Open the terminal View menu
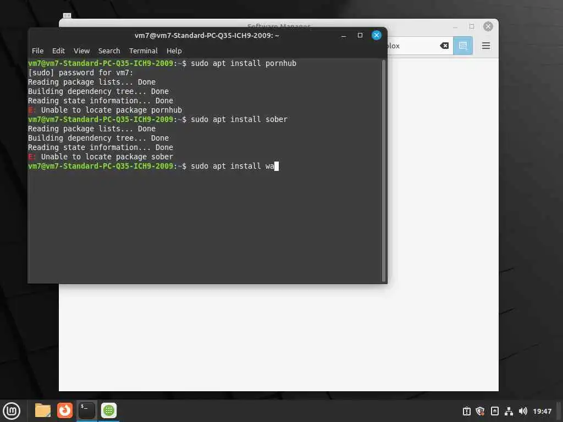Viewport: 563px width, 422px height. click(x=81, y=51)
